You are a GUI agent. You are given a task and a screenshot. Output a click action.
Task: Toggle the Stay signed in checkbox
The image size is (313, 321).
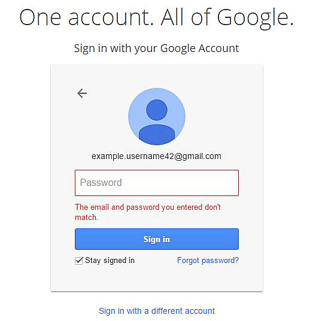79,261
